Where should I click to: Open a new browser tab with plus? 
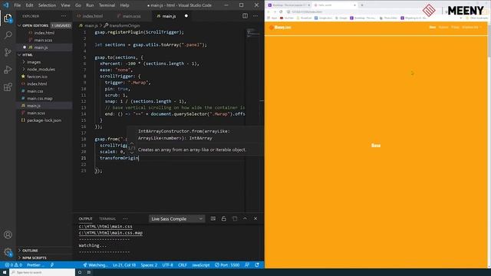tap(362, 5)
